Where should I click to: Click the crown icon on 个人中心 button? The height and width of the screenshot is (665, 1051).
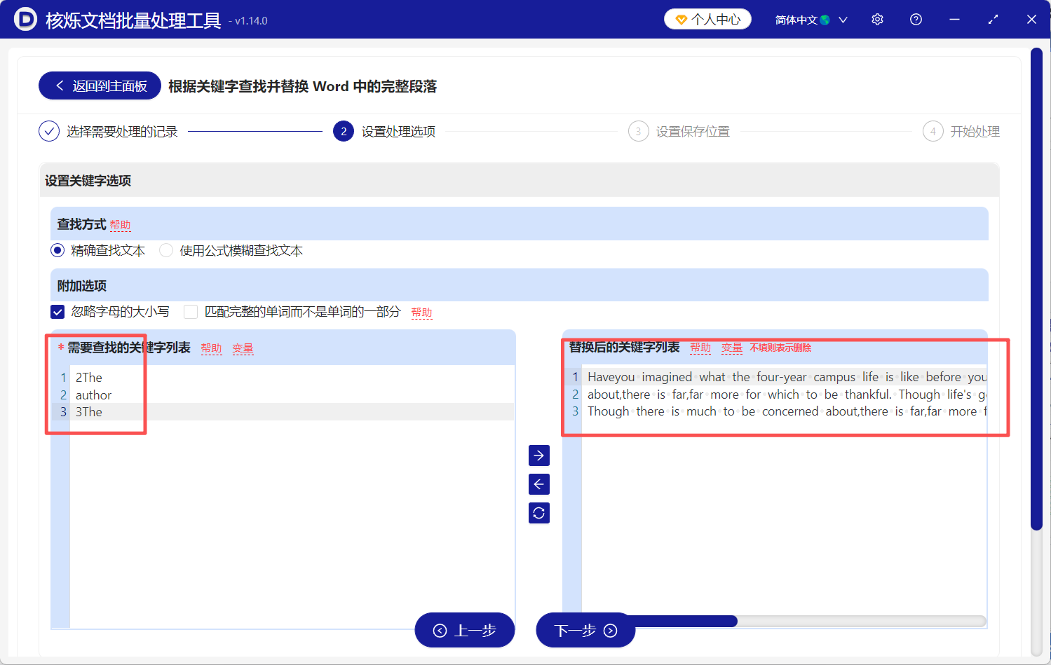click(x=682, y=20)
